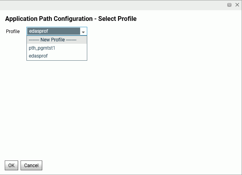Dismiss the dialog using Cancel

[31, 166]
